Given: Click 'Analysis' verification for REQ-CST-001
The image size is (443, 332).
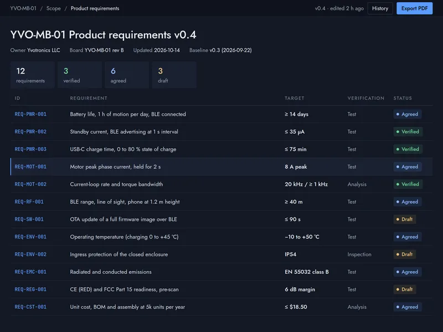Looking at the screenshot, I should [357, 307].
